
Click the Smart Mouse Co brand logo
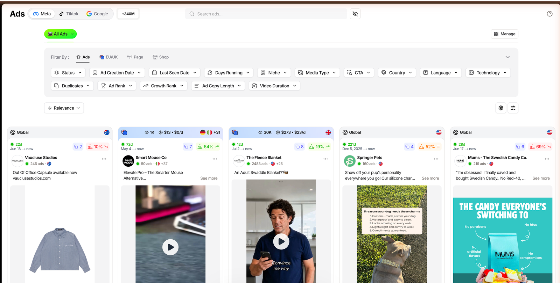[128, 161]
